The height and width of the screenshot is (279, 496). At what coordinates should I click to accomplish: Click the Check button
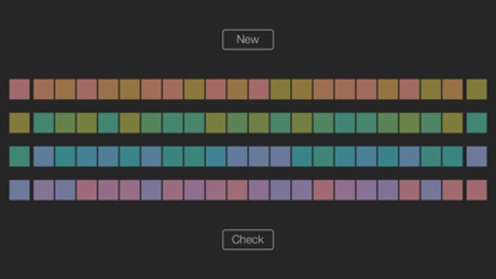(248, 240)
